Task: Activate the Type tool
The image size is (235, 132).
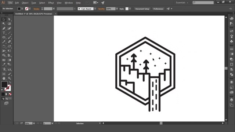Action: click(4, 33)
